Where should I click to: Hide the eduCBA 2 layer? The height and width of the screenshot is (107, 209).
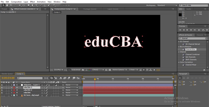pos(2,90)
